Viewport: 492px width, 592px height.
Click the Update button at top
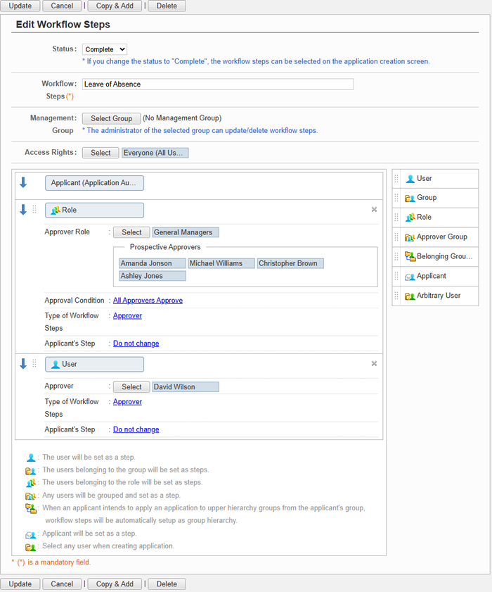click(20, 6)
